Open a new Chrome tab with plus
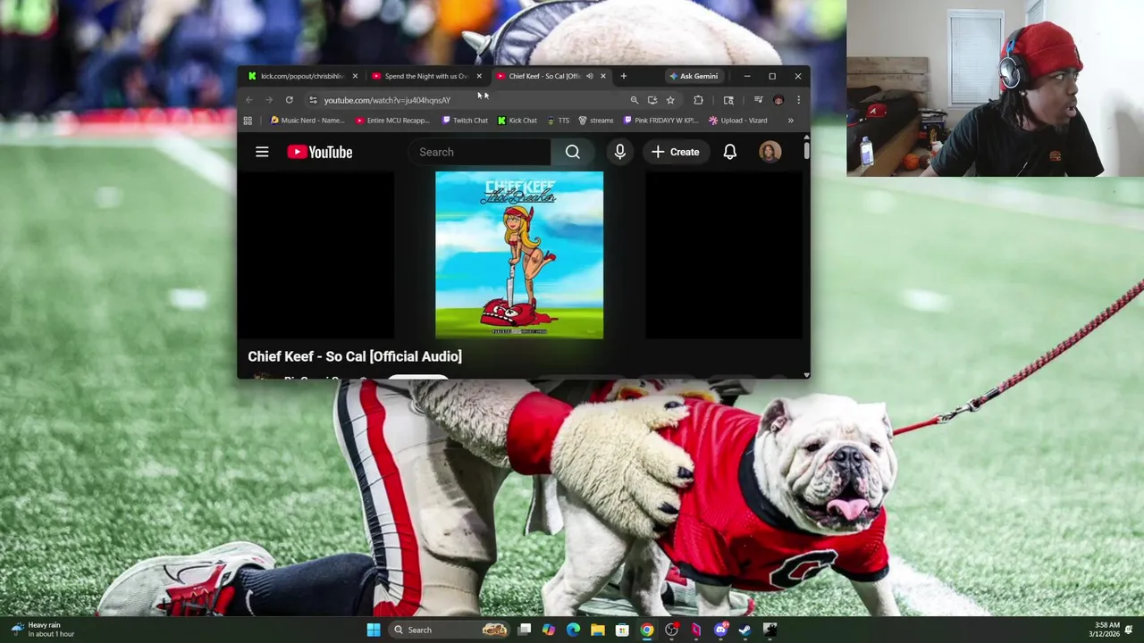Screen dimensions: 1144x643 pos(623,76)
